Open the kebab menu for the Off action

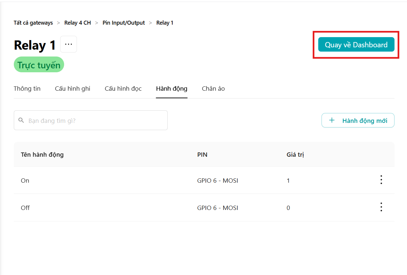pyautogui.click(x=381, y=207)
